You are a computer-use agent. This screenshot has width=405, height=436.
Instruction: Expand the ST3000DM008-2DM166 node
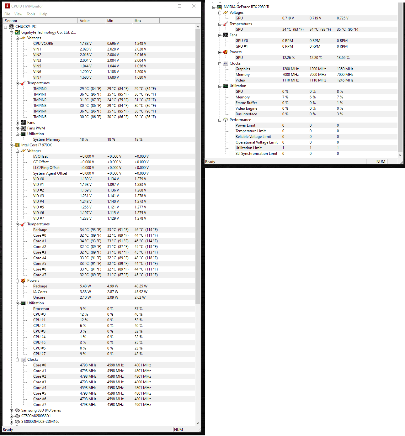[12, 422]
